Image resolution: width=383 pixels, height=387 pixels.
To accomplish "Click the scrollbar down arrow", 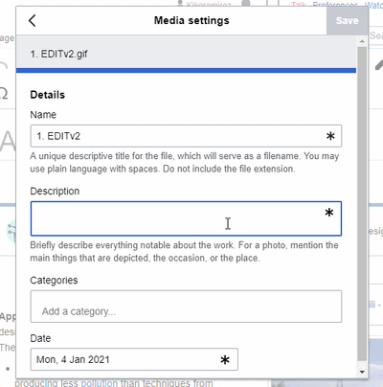I will (x=362, y=372).
